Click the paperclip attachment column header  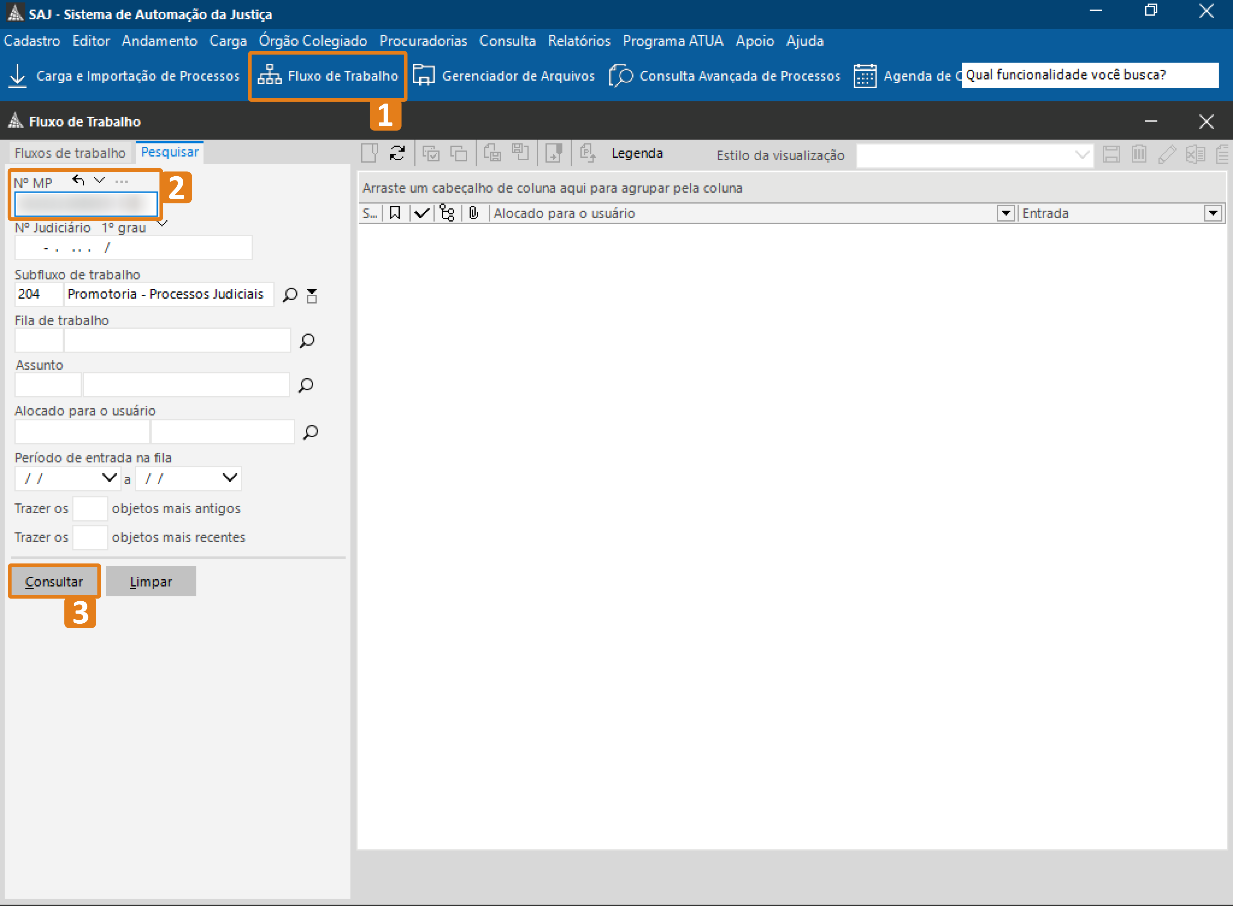tap(474, 213)
